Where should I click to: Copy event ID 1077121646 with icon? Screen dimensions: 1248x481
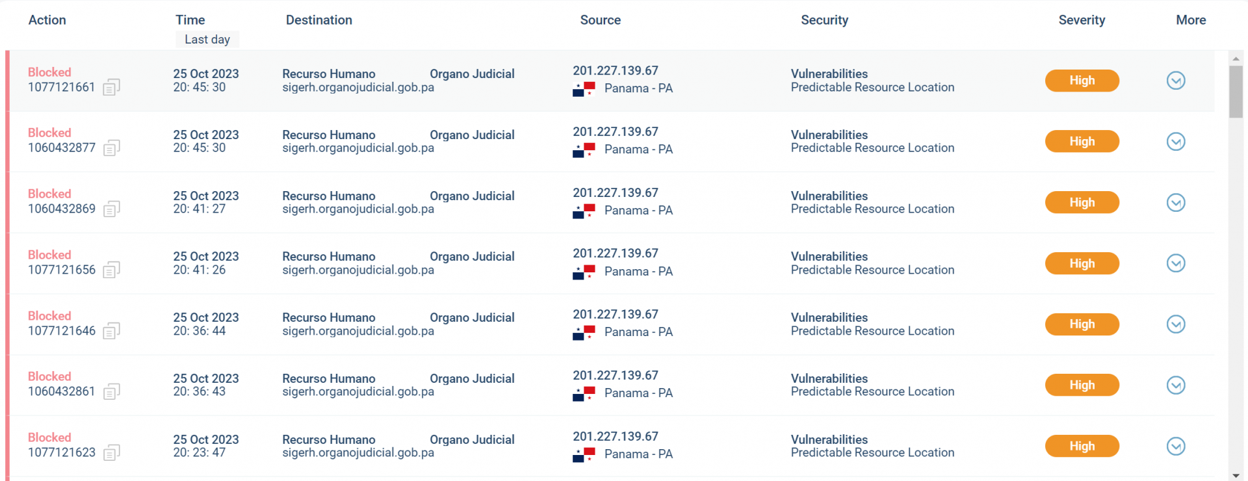point(112,331)
